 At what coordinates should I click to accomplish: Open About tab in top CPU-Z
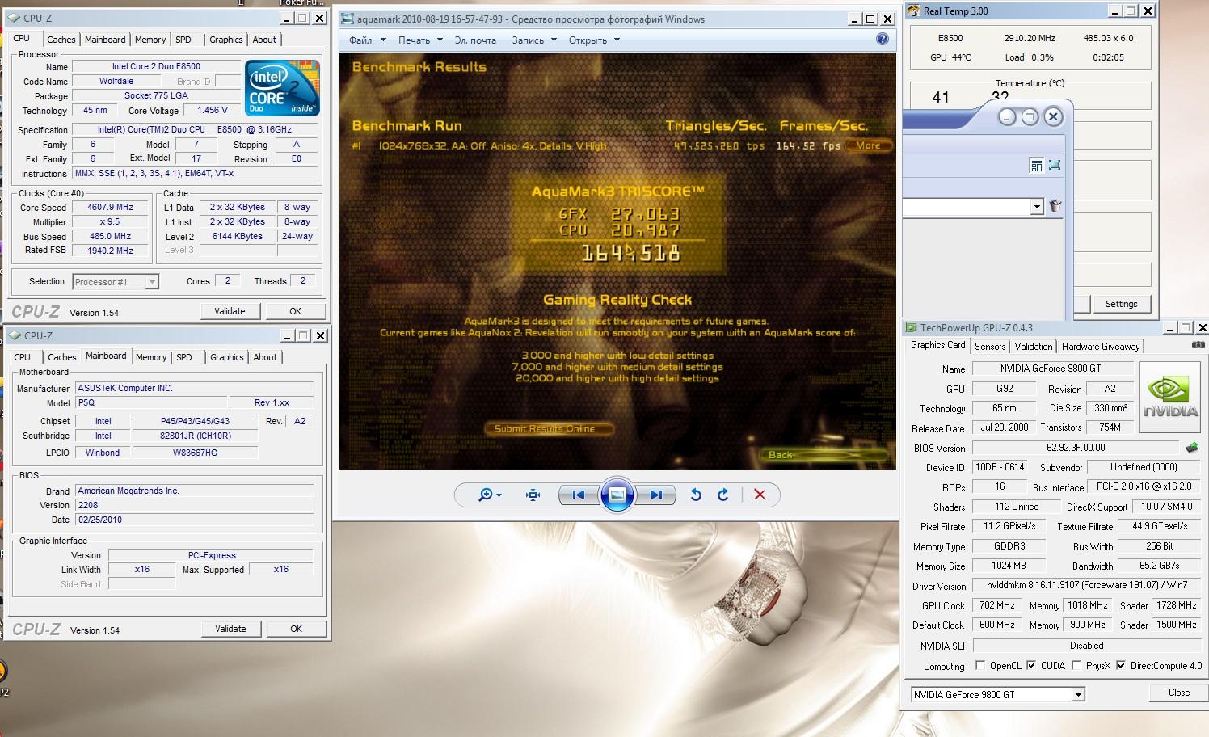tap(264, 40)
